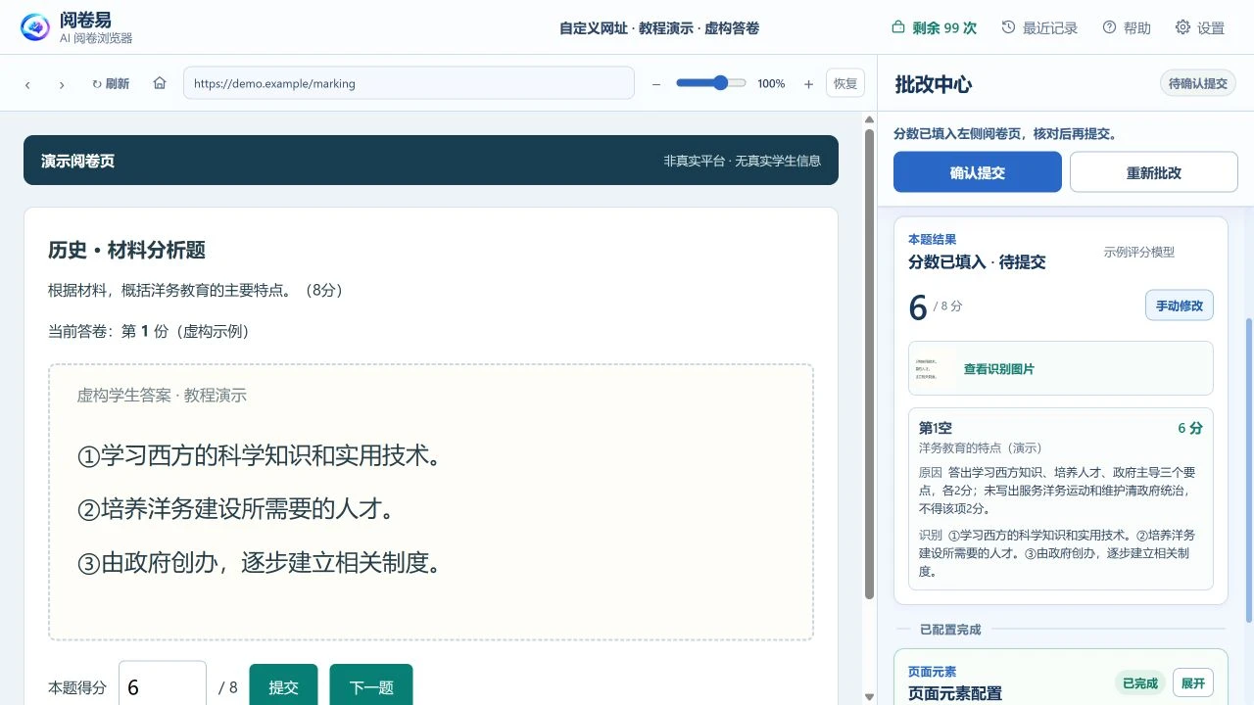Click the 历史・材料分析题 heading
The height and width of the screenshot is (705, 1254).
click(126, 250)
